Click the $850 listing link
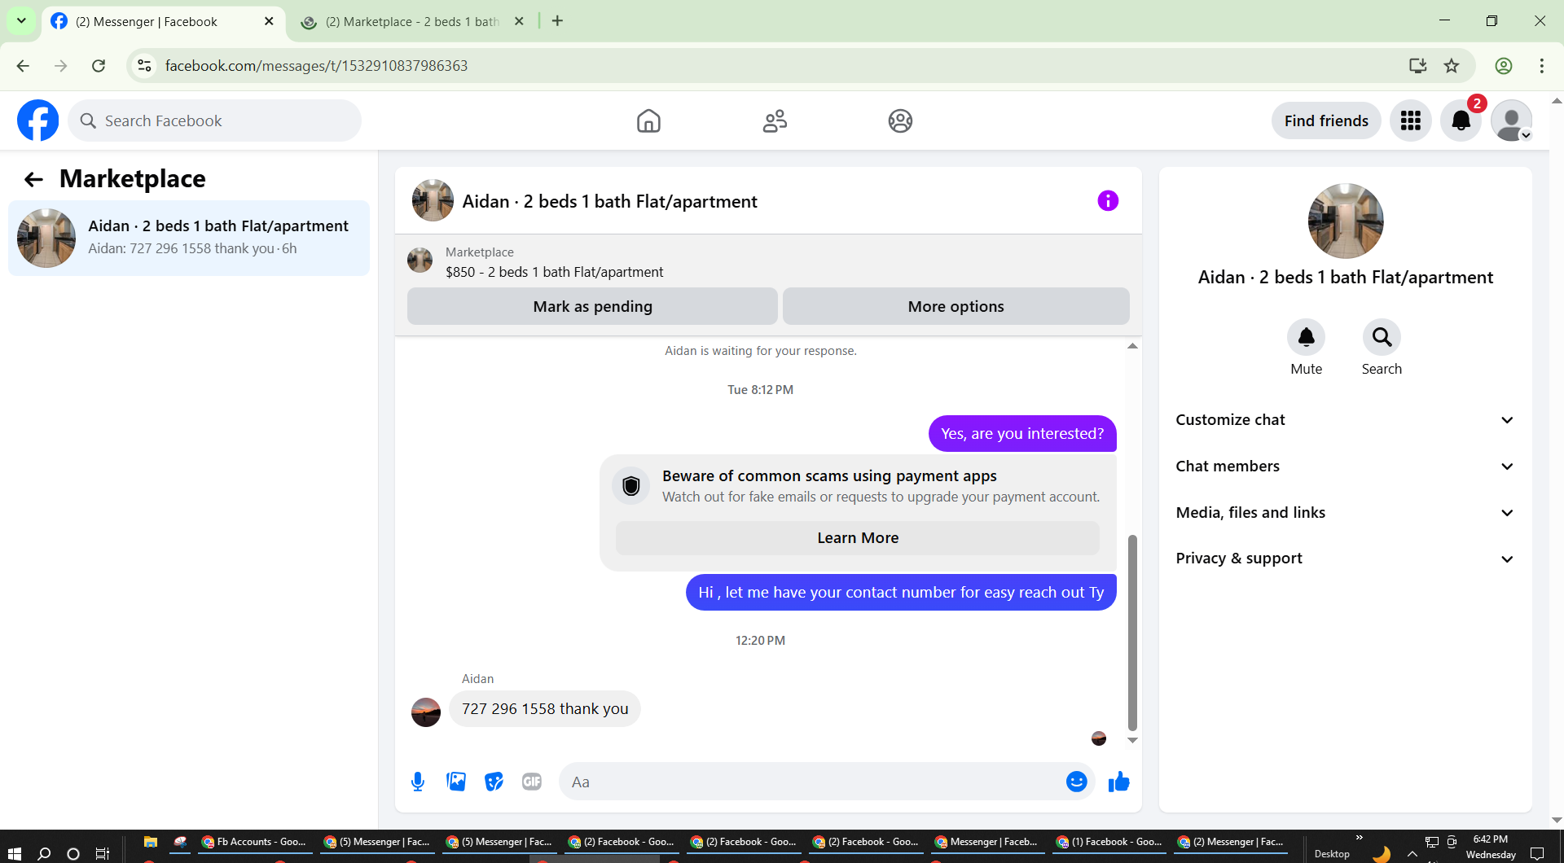1564x863 pixels. click(554, 272)
